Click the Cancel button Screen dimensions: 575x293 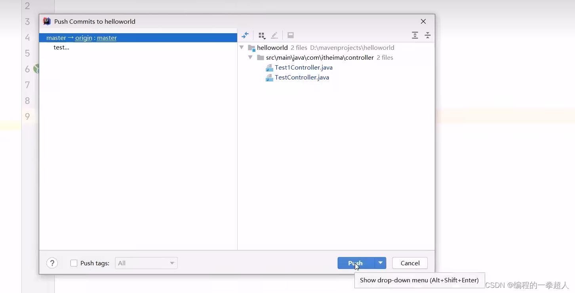coord(410,263)
